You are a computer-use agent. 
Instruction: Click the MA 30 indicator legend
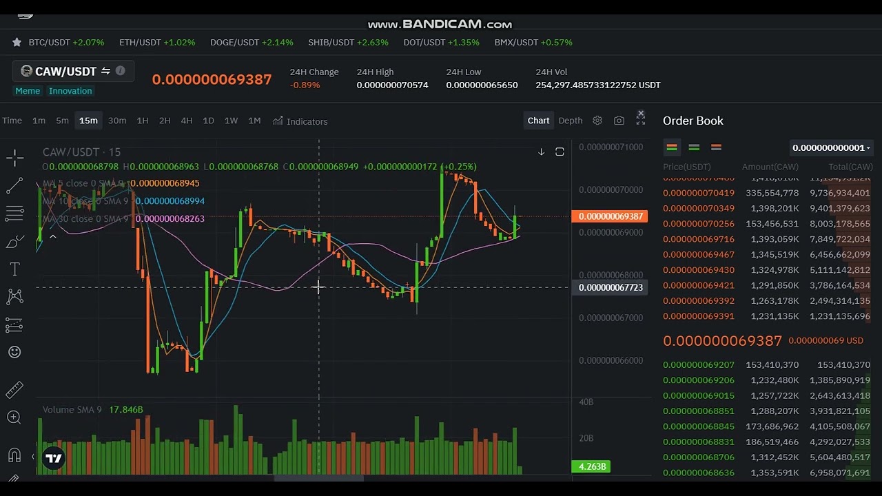click(123, 218)
